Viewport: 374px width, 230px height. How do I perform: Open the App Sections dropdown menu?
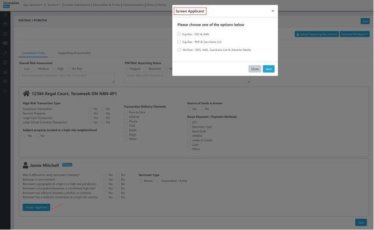click(x=33, y=4)
